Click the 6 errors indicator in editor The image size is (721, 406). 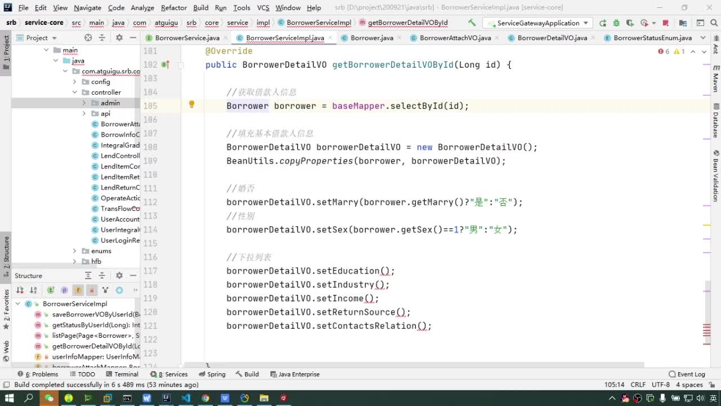pyautogui.click(x=664, y=51)
